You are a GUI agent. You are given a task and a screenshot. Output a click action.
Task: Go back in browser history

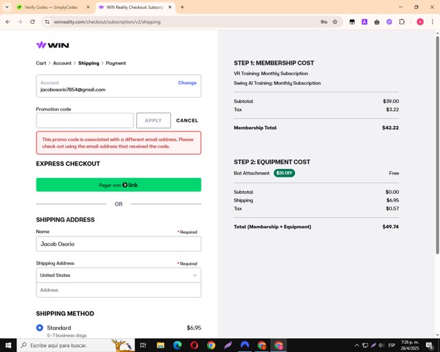click(8, 22)
